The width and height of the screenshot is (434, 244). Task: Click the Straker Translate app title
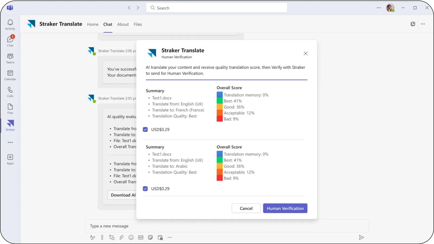(x=61, y=24)
